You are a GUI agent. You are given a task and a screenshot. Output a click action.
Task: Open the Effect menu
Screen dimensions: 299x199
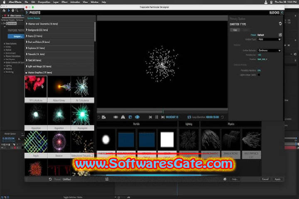coord(64,2)
